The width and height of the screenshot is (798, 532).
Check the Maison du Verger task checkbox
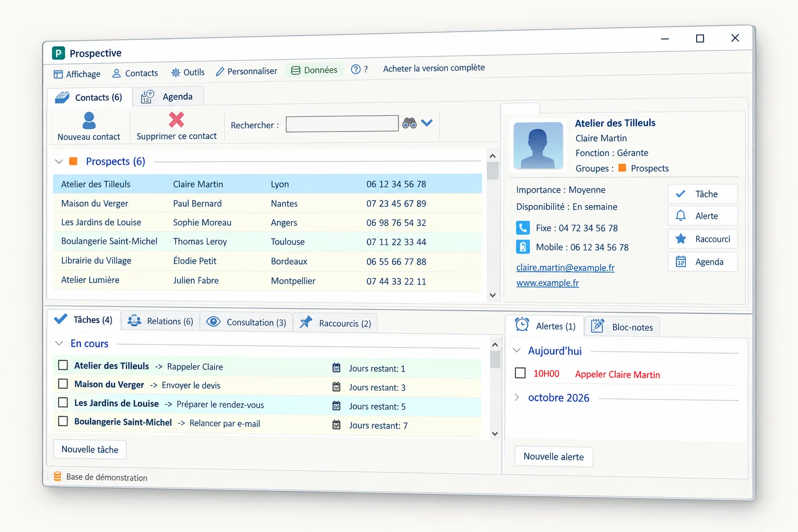click(x=63, y=384)
